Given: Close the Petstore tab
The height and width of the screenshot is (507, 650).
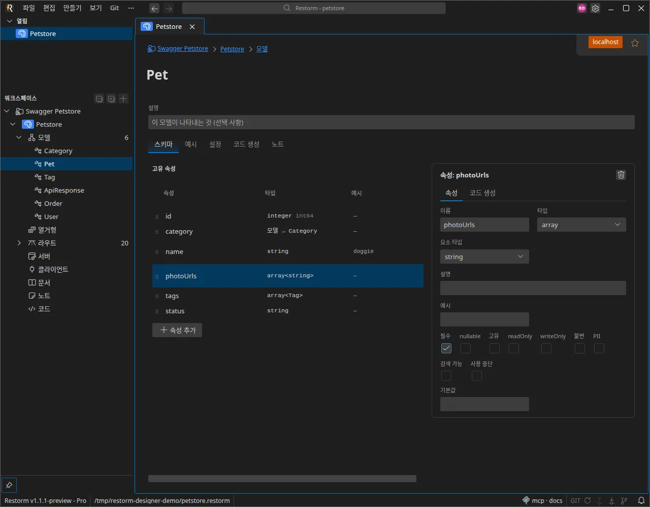Looking at the screenshot, I should (192, 27).
